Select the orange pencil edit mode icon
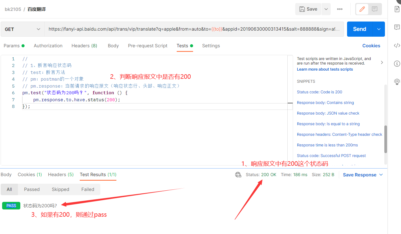 (x=362, y=9)
